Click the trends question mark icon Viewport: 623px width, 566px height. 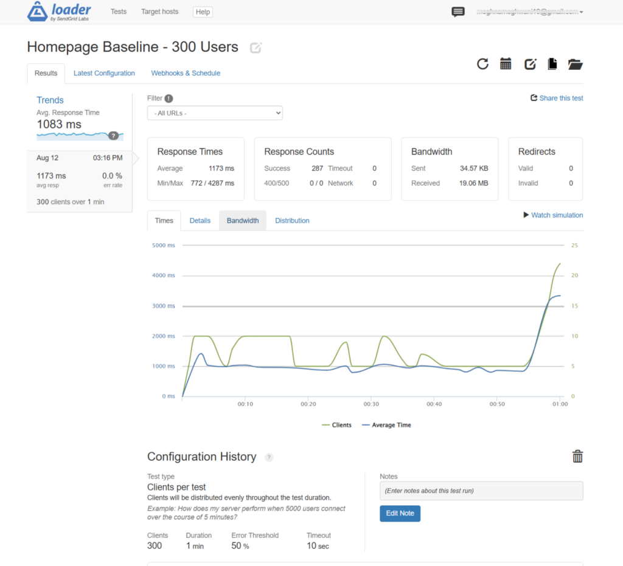pyautogui.click(x=113, y=136)
